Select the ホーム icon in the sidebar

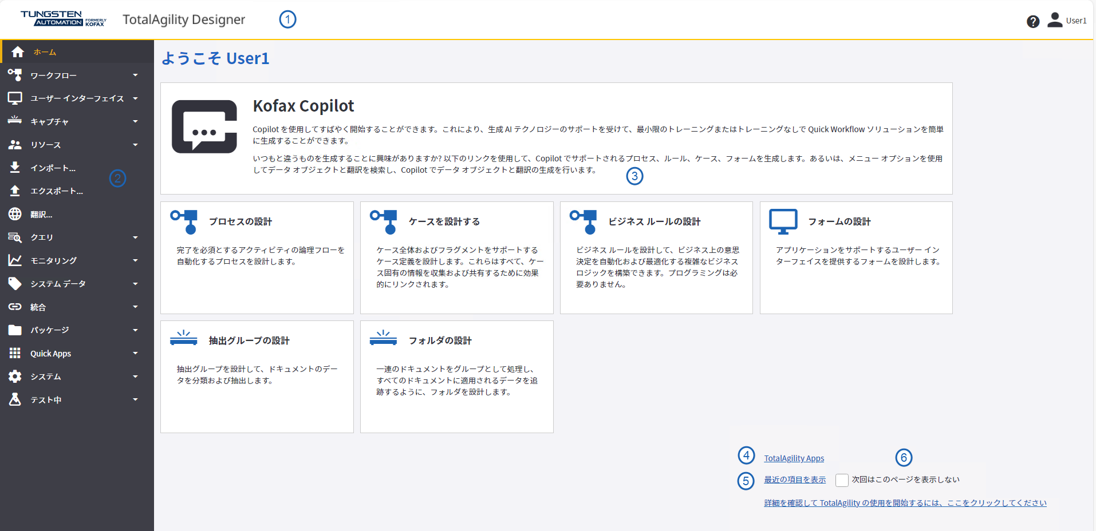tap(18, 51)
